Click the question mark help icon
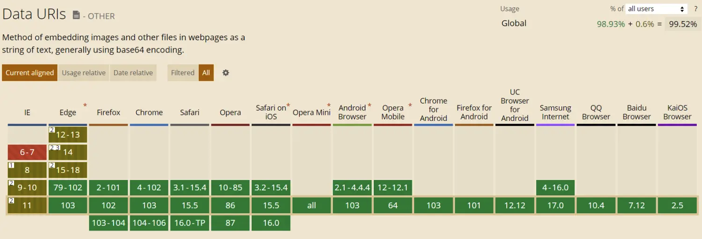The width and height of the screenshot is (702, 239). click(x=696, y=8)
